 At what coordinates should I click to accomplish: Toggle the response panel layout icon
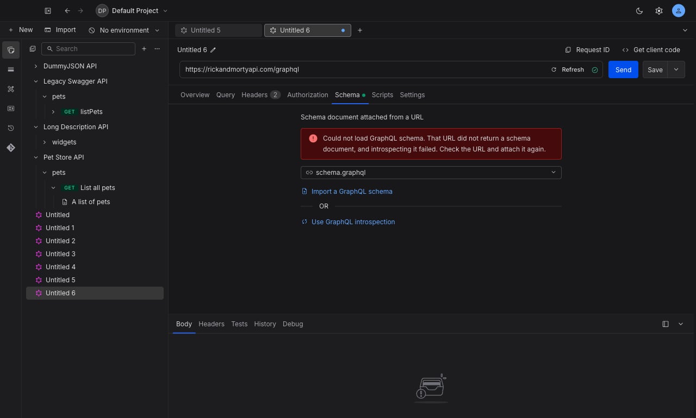666,324
